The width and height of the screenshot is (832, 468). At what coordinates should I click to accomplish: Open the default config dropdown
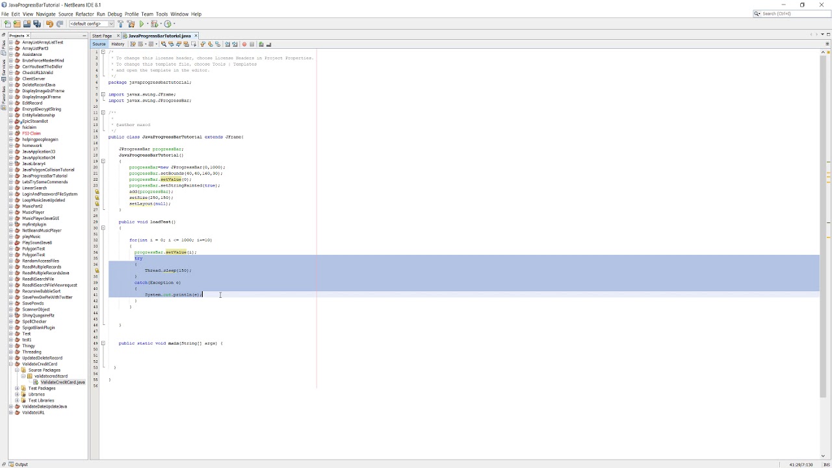tap(91, 24)
